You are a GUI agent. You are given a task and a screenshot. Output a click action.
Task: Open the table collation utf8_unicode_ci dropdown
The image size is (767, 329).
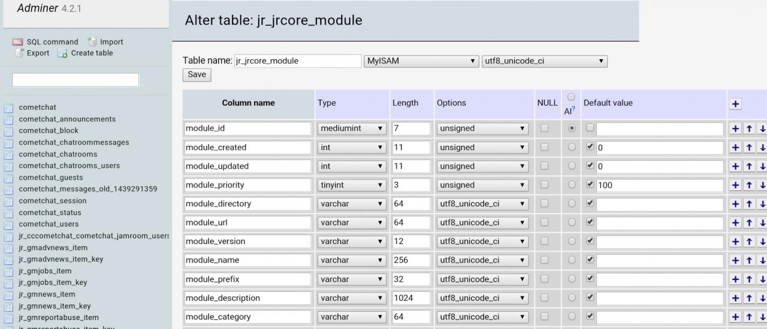(544, 61)
